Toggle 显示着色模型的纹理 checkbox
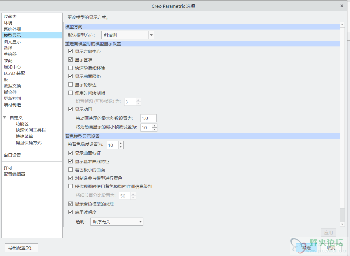 (x=71, y=204)
